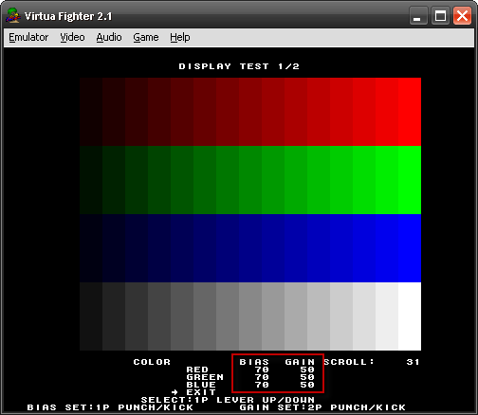Click the pure white grayscale bar
478x415 pixels.
[410, 316]
